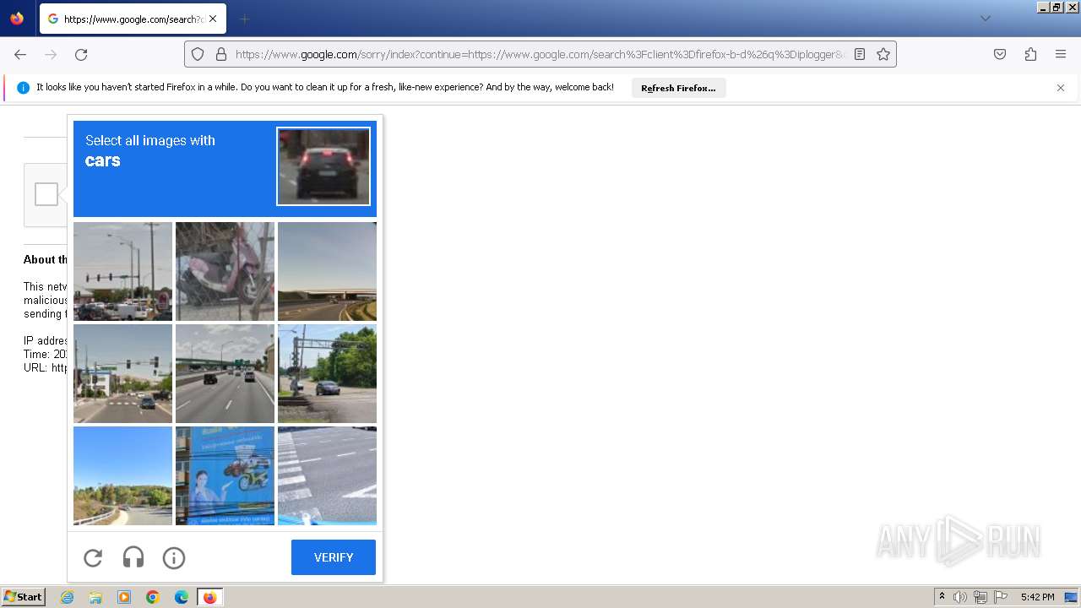Open the Firefox hamburger application menu
The width and height of the screenshot is (1081, 608).
1061,54
